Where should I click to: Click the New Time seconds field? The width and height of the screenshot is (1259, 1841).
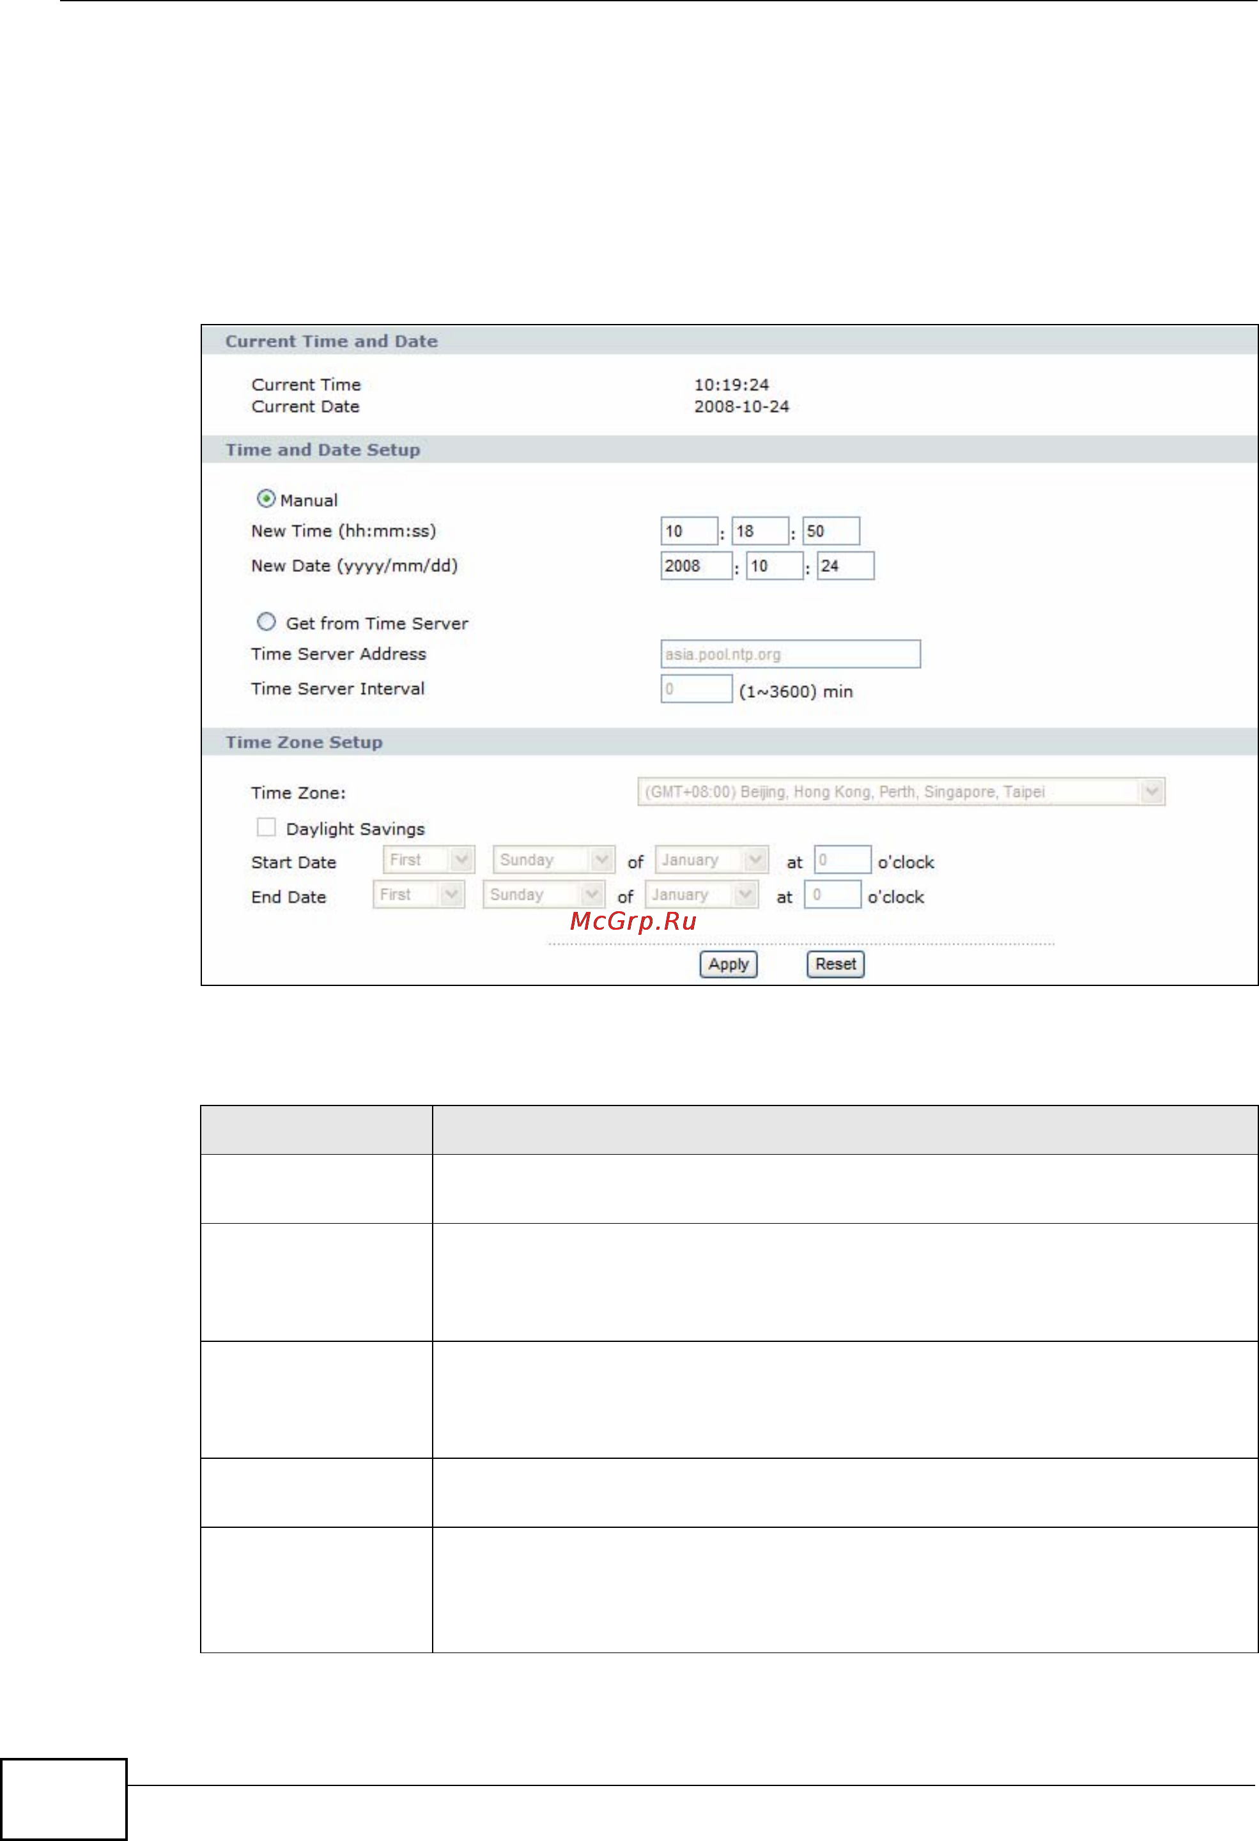[x=831, y=531]
